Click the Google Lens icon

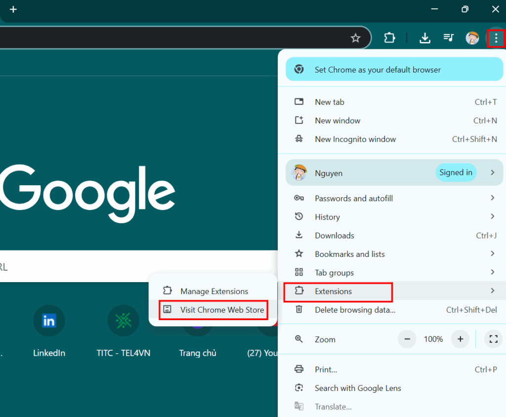299,388
